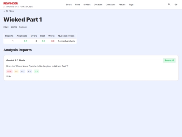The image size is (182, 137).
Task: Click the green 5 checkmark badge
Action: click(x=36, y=71)
